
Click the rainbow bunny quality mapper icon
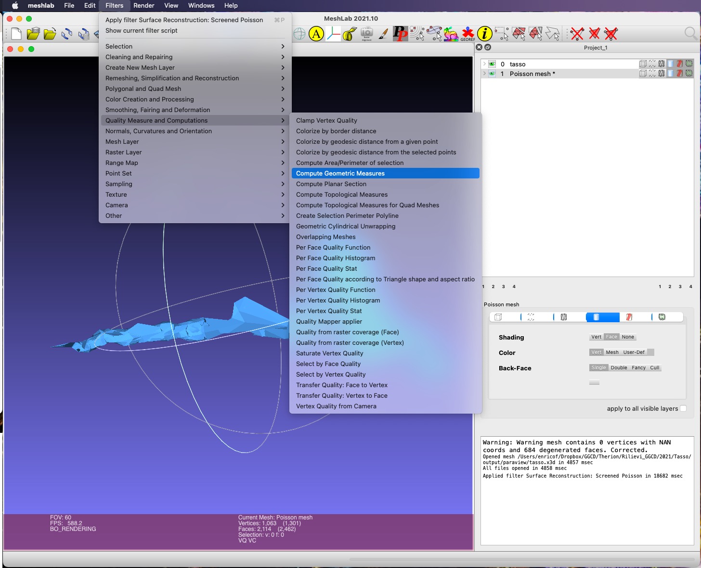pyautogui.click(x=451, y=34)
